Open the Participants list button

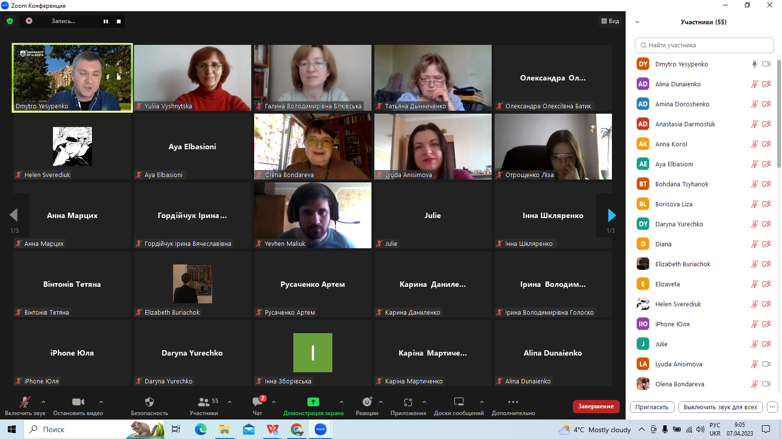[204, 402]
